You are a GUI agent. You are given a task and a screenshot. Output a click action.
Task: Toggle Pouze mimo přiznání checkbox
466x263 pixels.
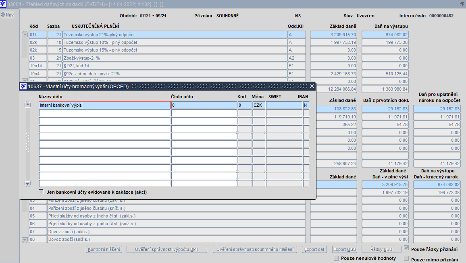(406, 258)
